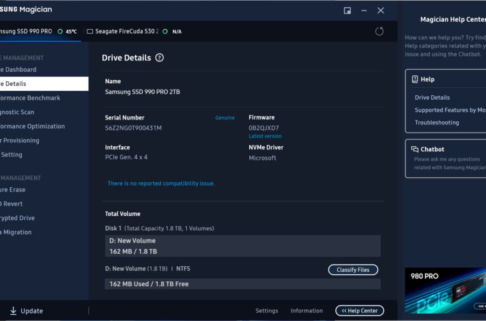
Task: Click the Classify Files button
Action: pyautogui.click(x=353, y=269)
